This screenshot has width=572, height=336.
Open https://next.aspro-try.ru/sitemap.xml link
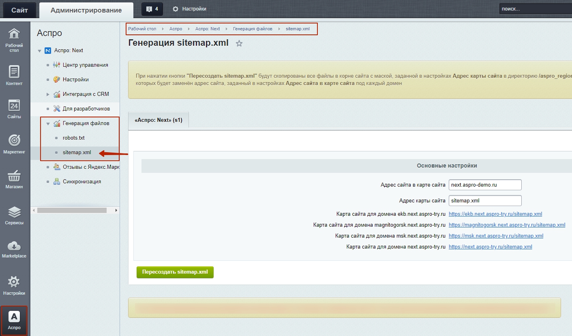click(490, 247)
